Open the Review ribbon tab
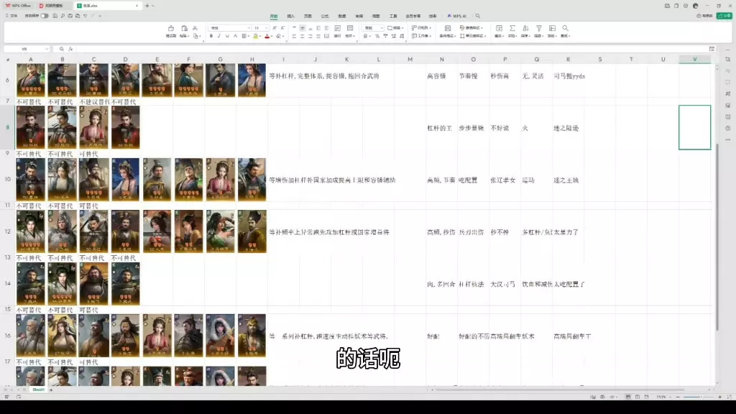Viewport: 736px width, 414px height. click(x=359, y=16)
